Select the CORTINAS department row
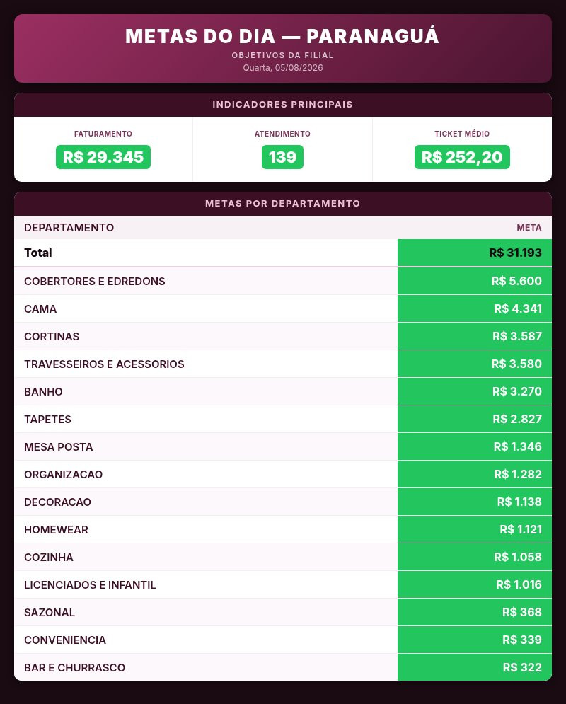Viewport: 566px width, 704px height. tap(283, 336)
